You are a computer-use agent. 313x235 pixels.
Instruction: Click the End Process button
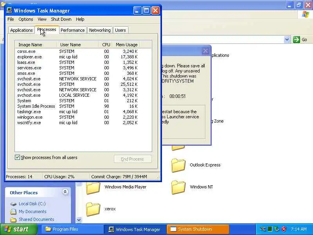(133, 159)
